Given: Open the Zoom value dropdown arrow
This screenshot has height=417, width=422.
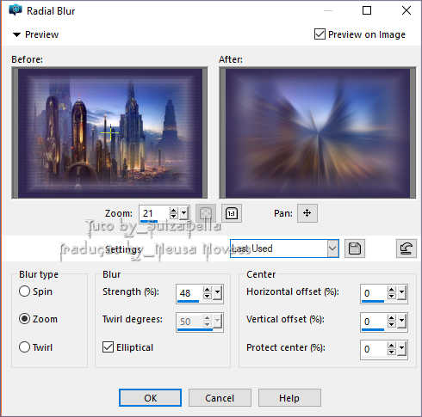Looking at the screenshot, I should coord(184,213).
